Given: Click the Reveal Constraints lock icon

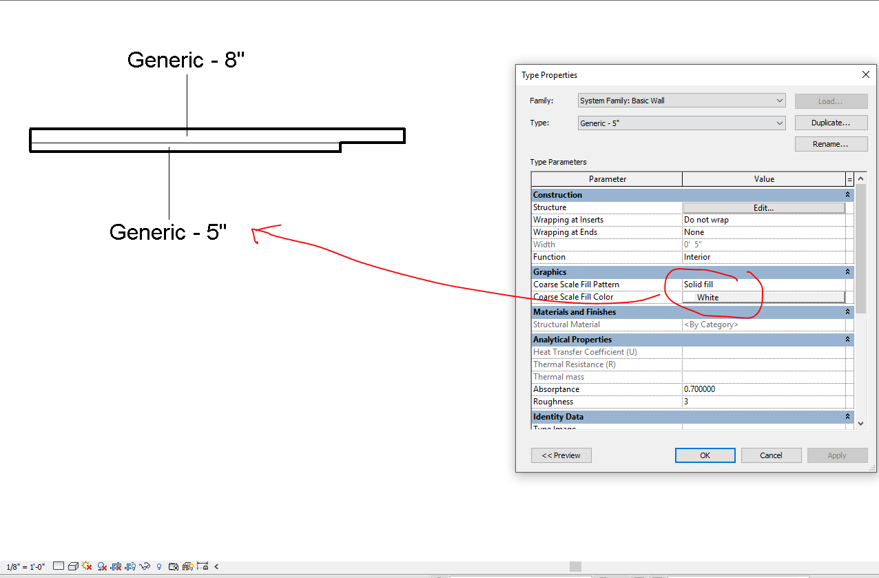Looking at the screenshot, I should [x=202, y=566].
